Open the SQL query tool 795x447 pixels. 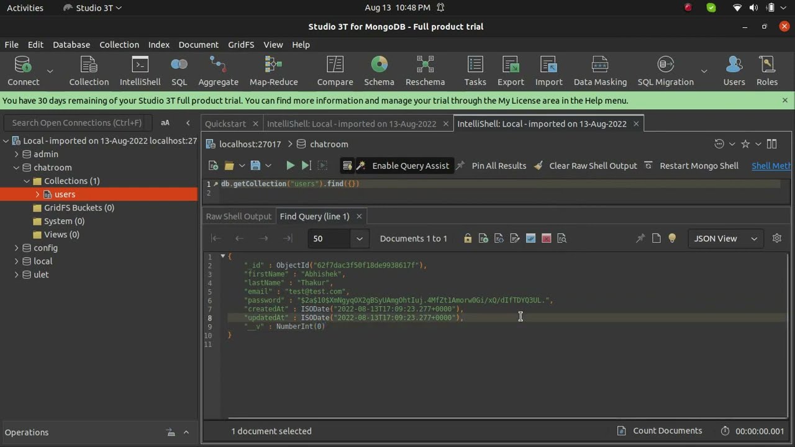coord(179,71)
